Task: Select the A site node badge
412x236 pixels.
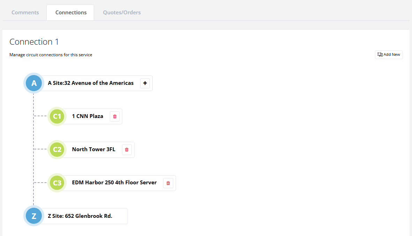Action: click(33, 83)
